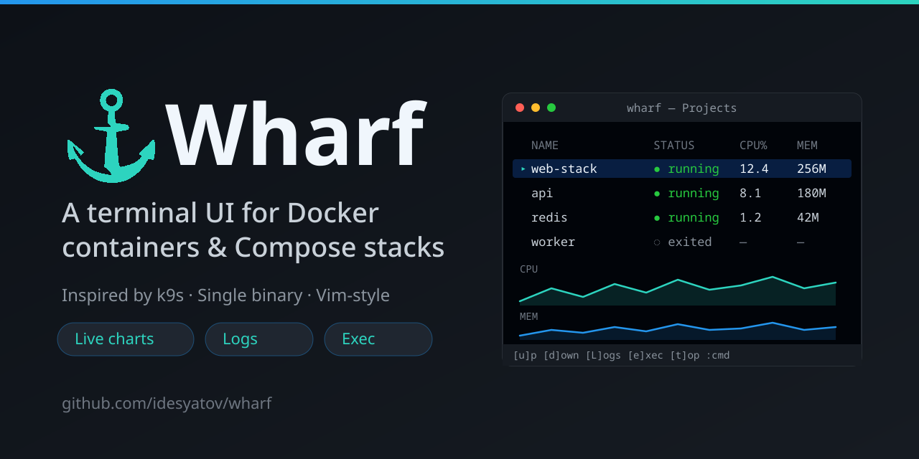The image size is (919, 459).
Task: Click the [e]xec shortcut hint
Action: 645,355
